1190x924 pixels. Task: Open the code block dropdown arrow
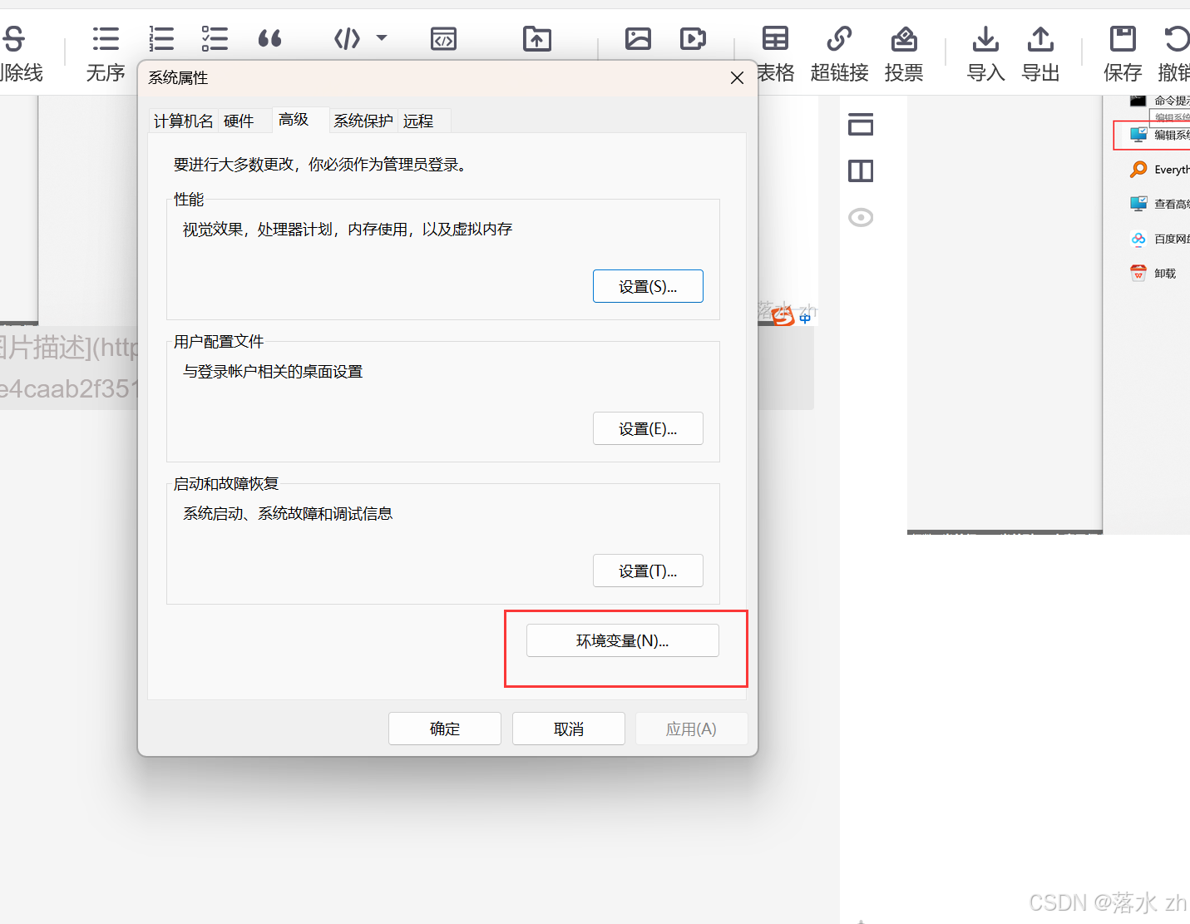(x=382, y=37)
